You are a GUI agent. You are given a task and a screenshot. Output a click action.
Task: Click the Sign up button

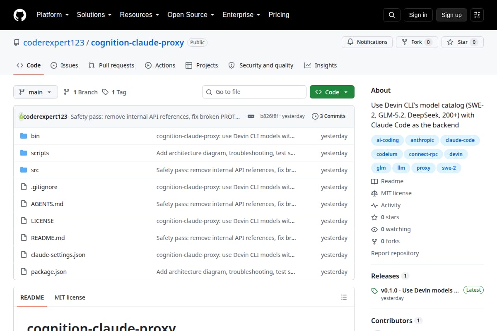pyautogui.click(x=451, y=15)
